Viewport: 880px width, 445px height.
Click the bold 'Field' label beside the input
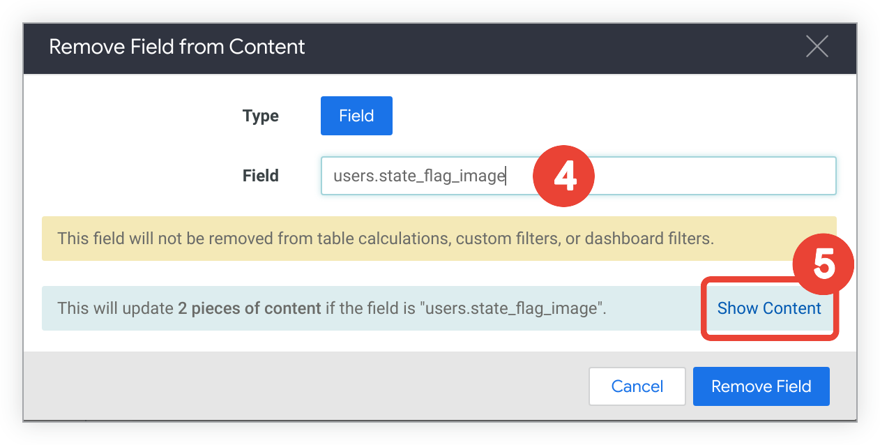click(x=260, y=176)
